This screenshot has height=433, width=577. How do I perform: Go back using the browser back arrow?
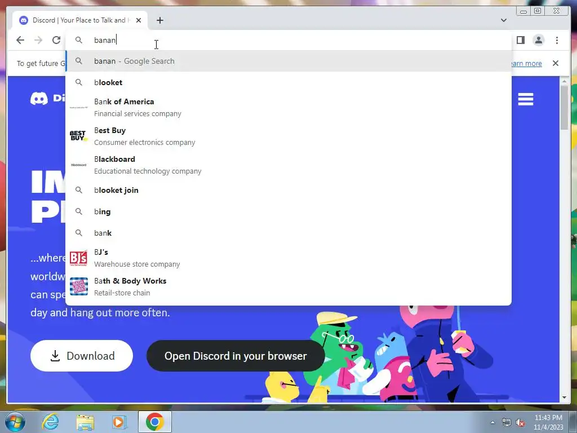(20, 40)
